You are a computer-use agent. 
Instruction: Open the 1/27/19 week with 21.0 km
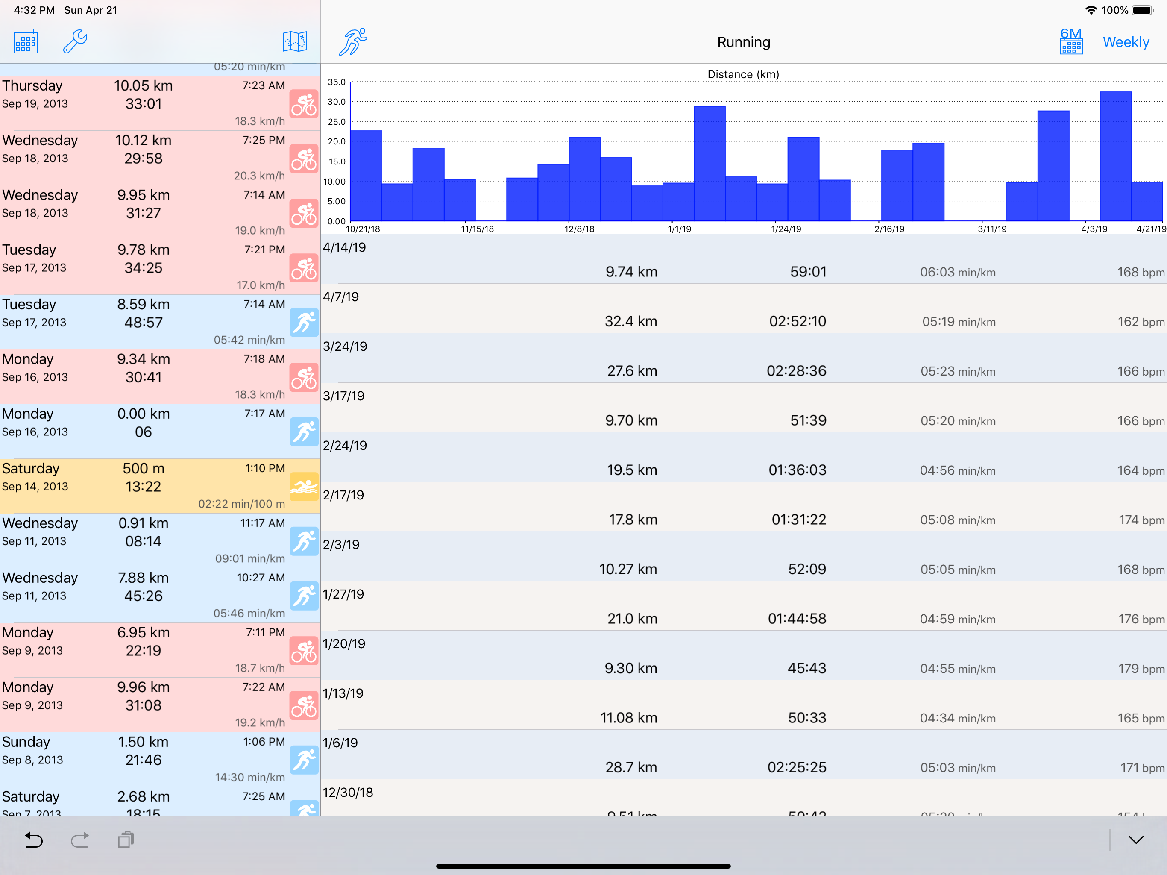pos(744,606)
